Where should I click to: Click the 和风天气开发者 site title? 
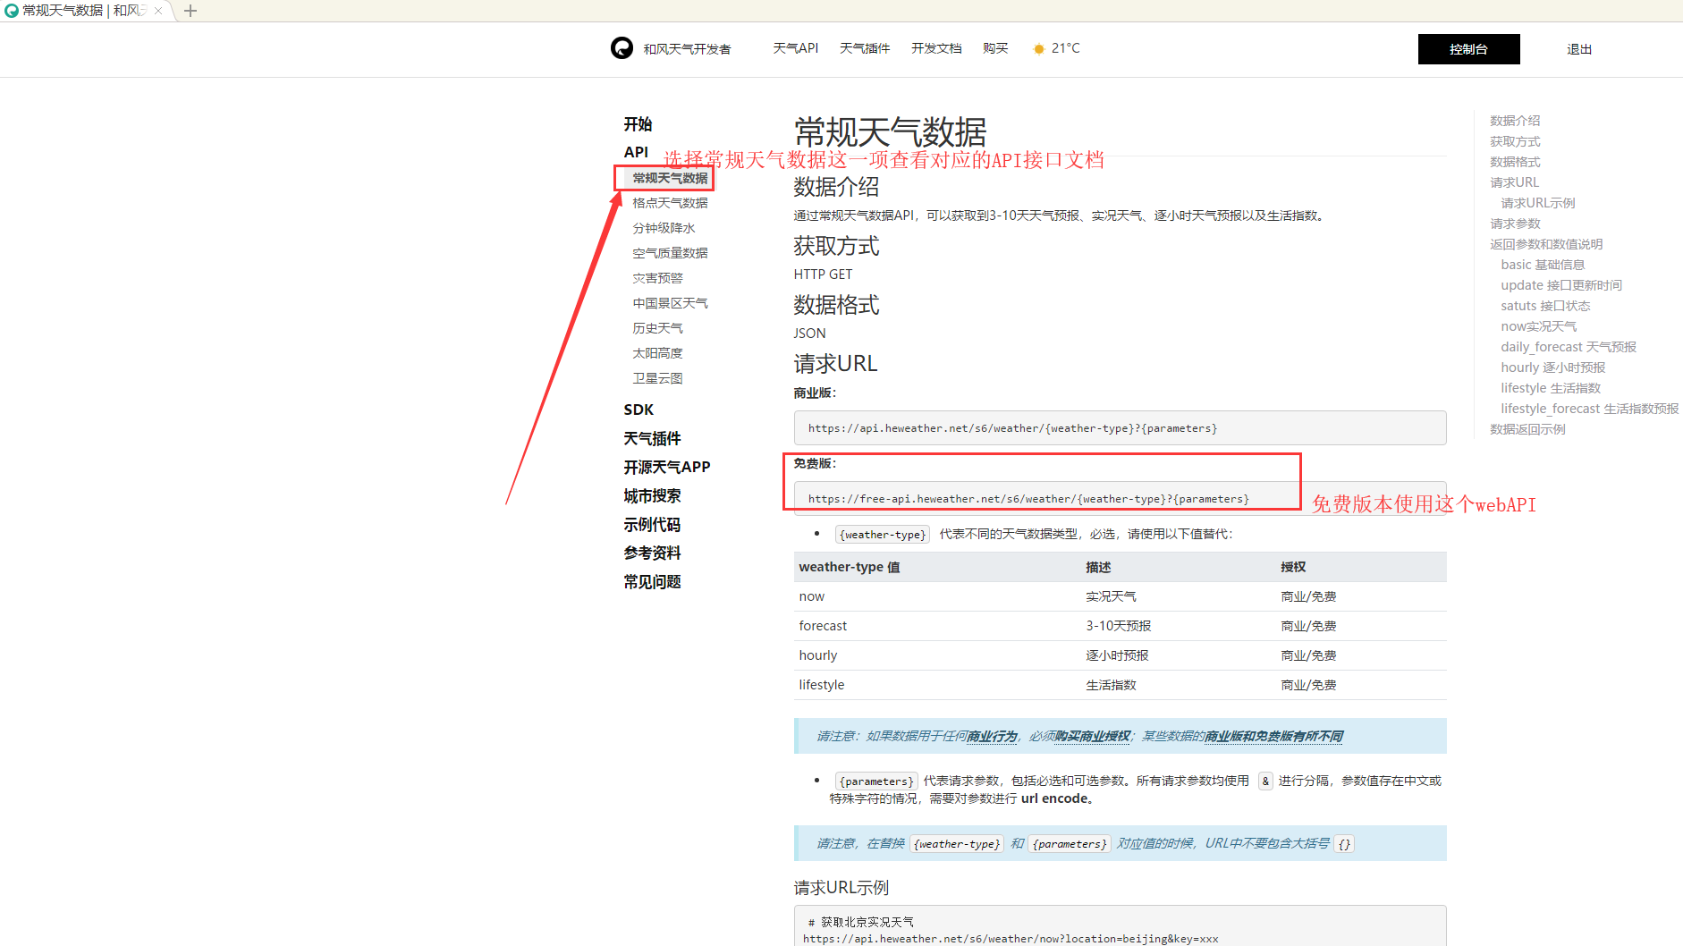(x=687, y=49)
